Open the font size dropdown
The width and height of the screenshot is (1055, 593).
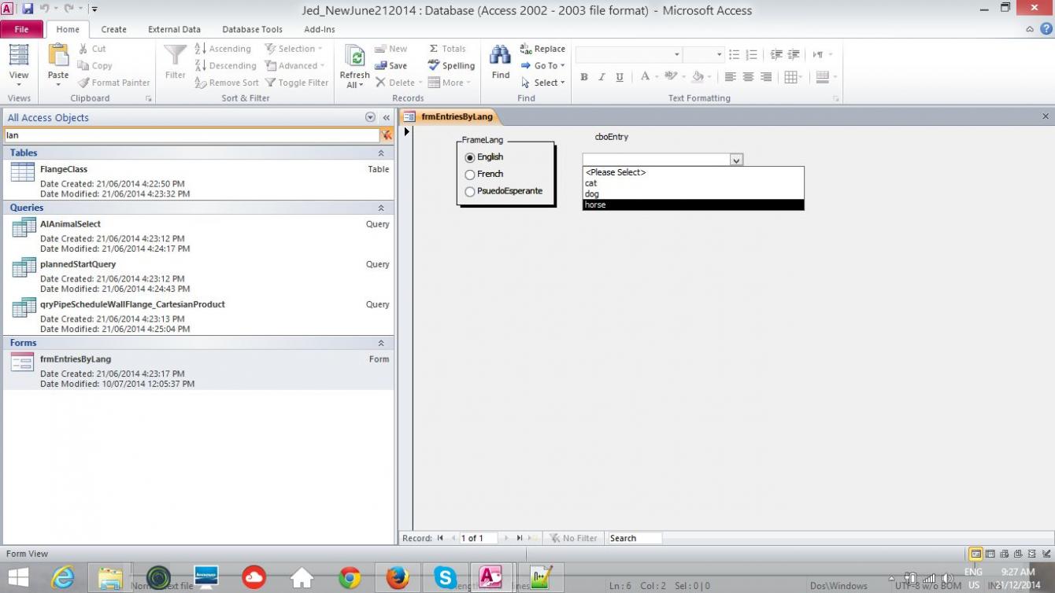719,55
